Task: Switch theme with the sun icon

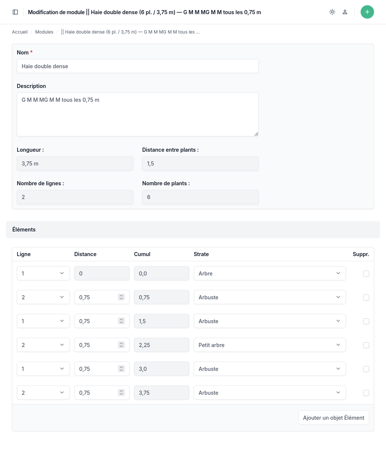Action: [332, 12]
